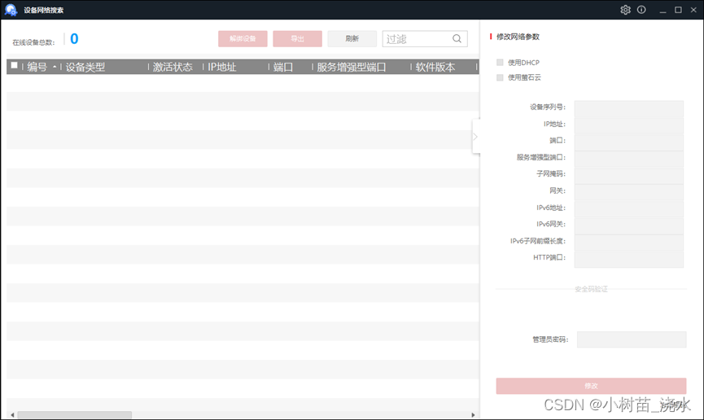This screenshot has width=704, height=420.
Task: Click the scrollbar left arrow
Action: point(12,415)
